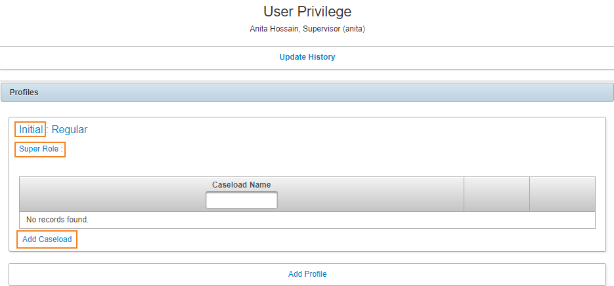The image size is (614, 286).
Task: Open the Update History link
Action: (x=307, y=57)
